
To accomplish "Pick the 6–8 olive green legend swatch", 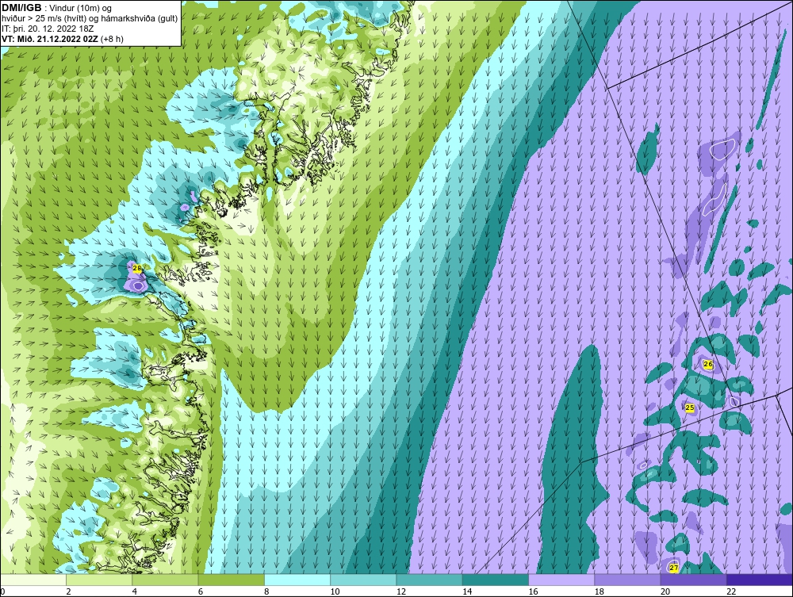I will 231,580.
